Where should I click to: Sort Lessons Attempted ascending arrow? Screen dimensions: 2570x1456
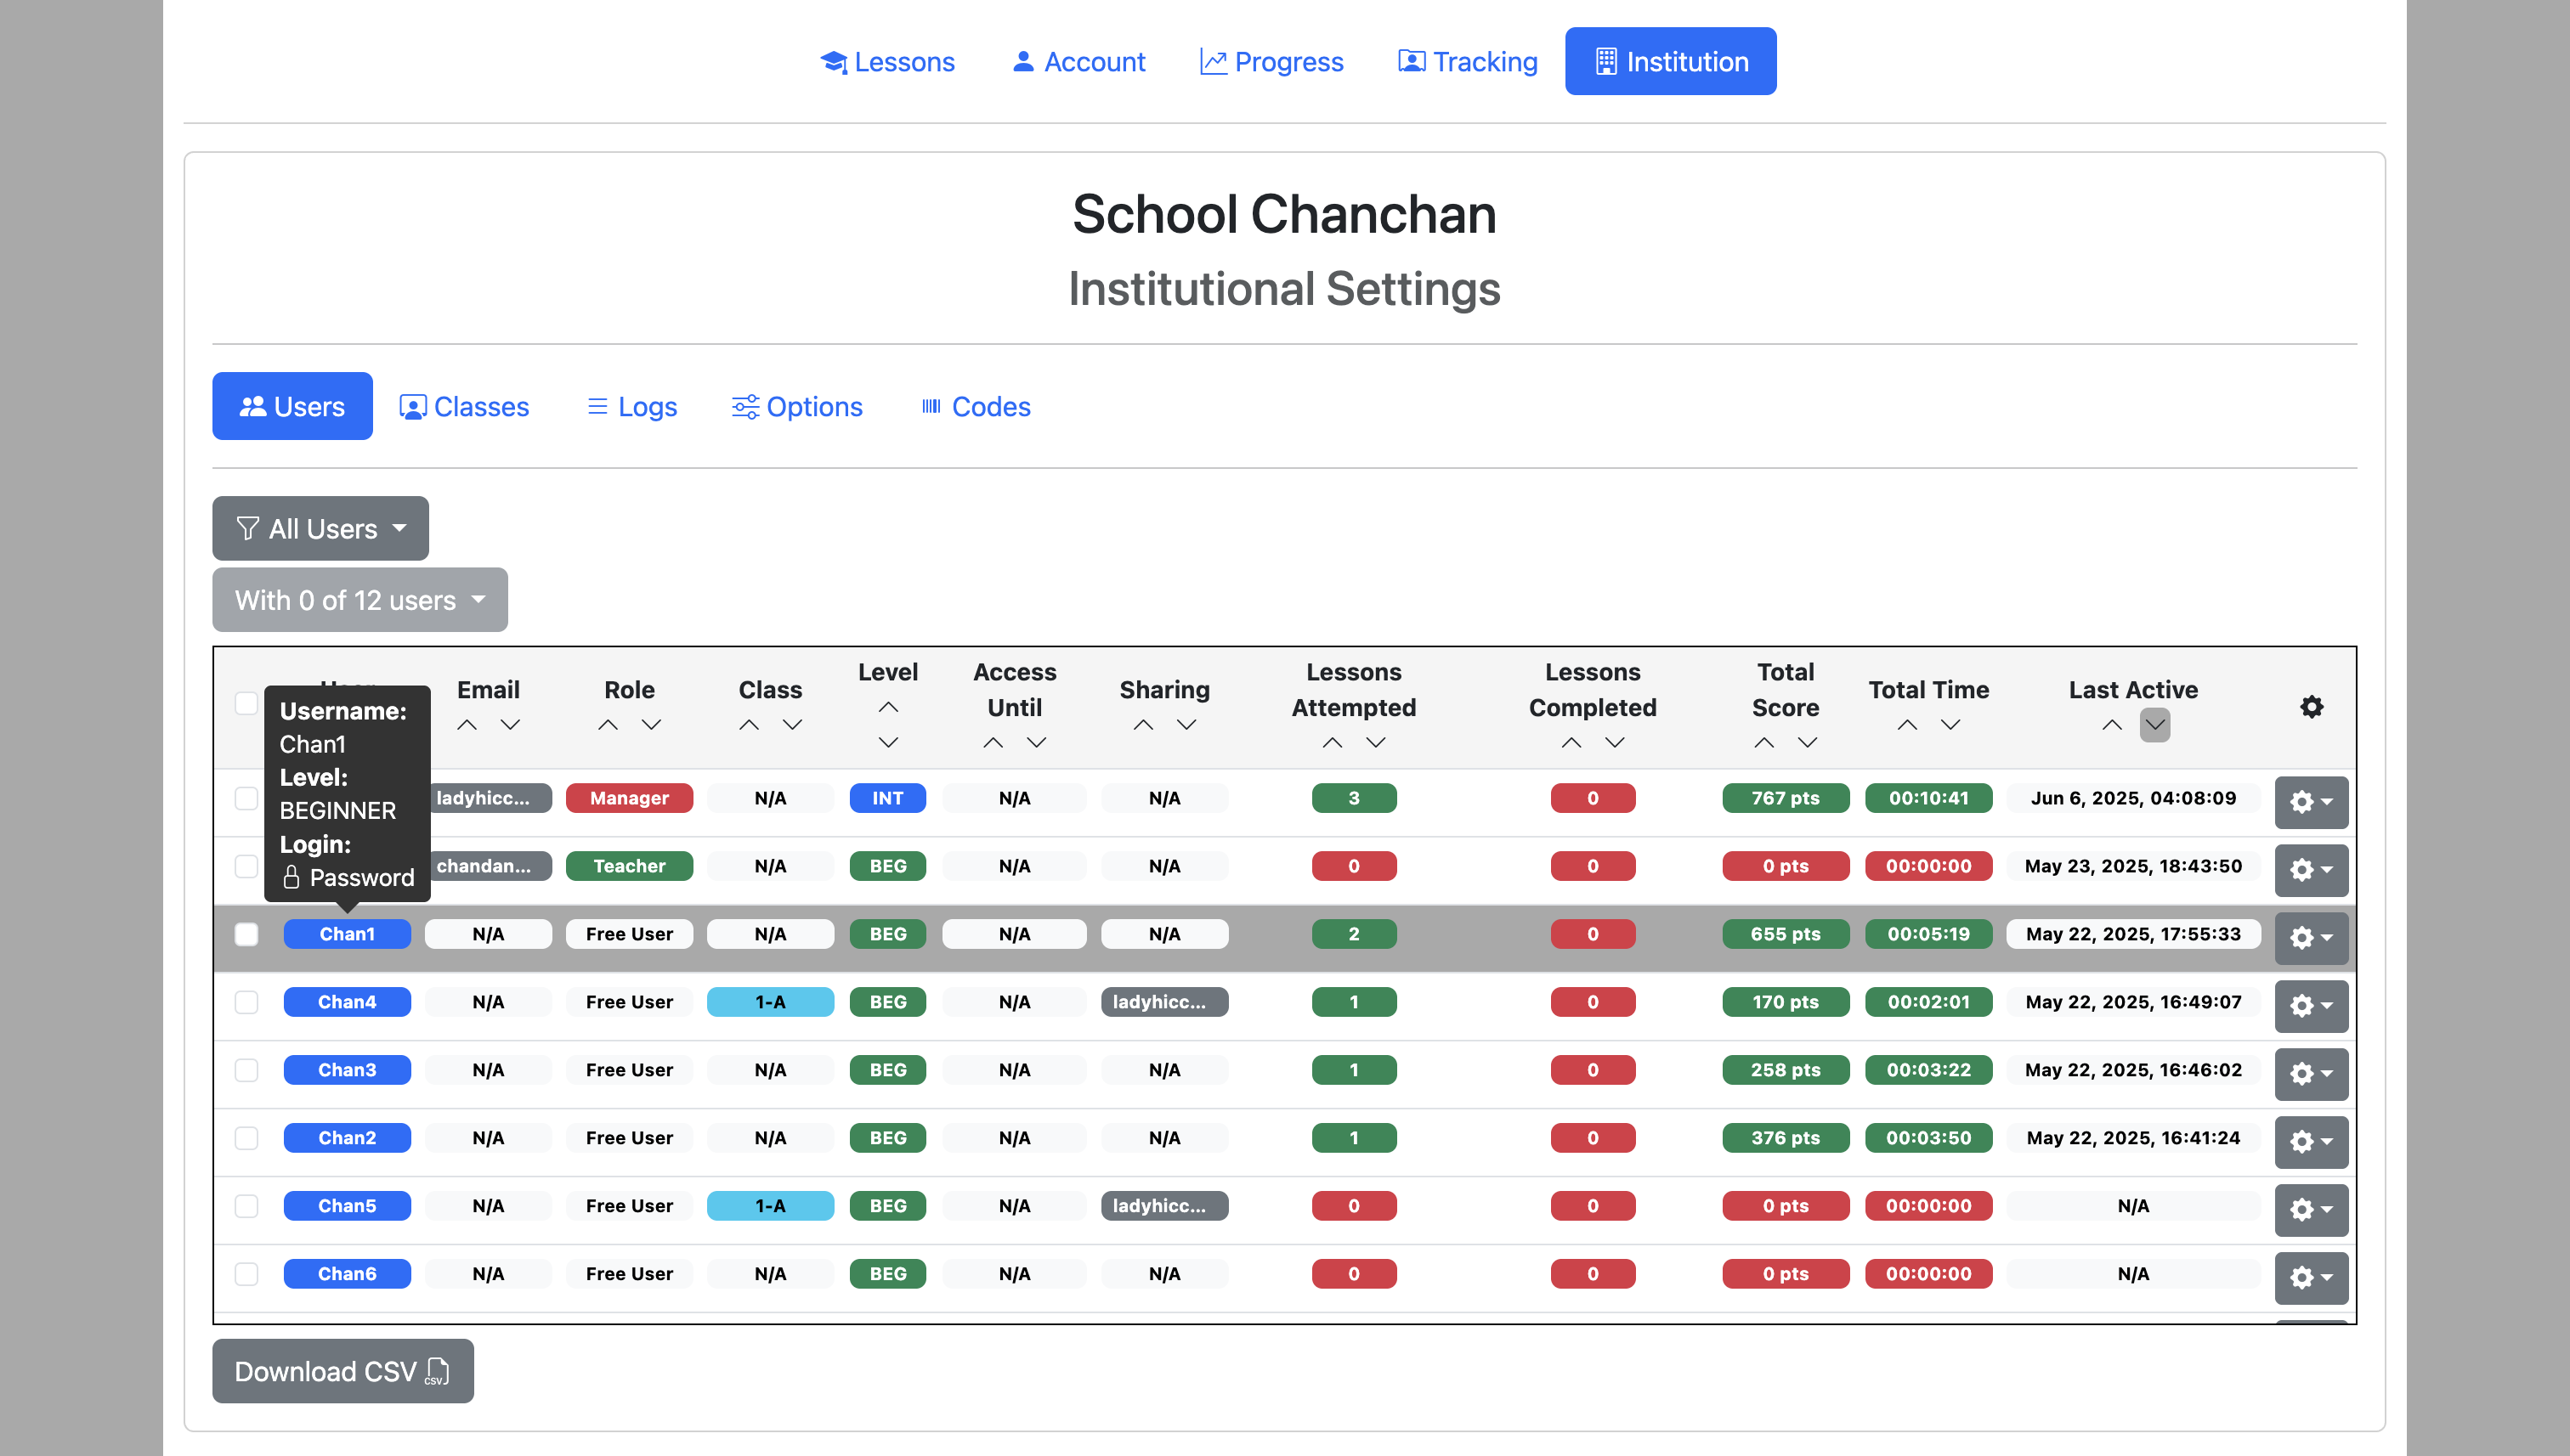point(1333,743)
